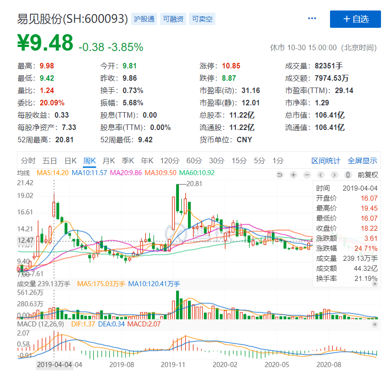Click the current price ¥9.48
The image size is (386, 373).
46,43
